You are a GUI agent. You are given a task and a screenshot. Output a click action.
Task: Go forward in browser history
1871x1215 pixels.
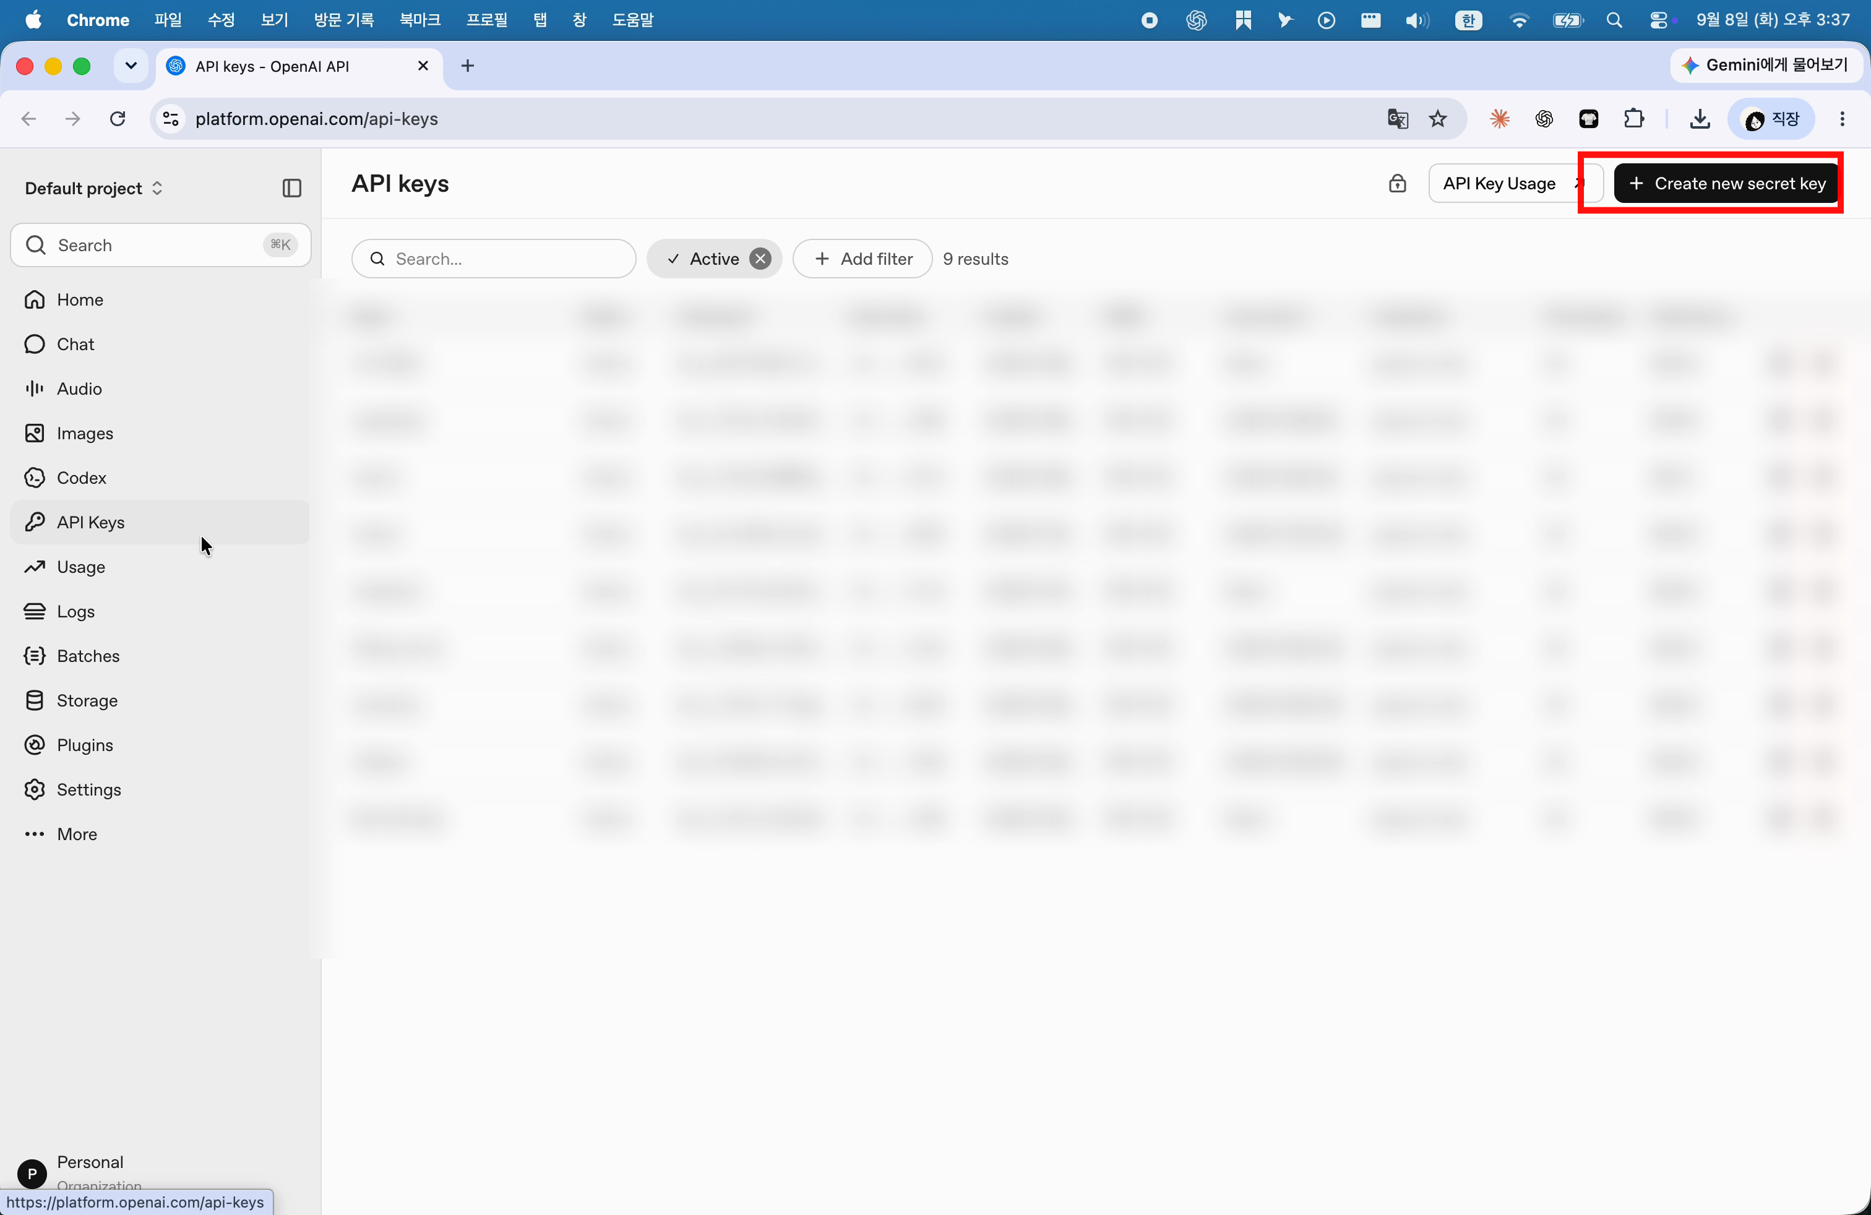[72, 119]
